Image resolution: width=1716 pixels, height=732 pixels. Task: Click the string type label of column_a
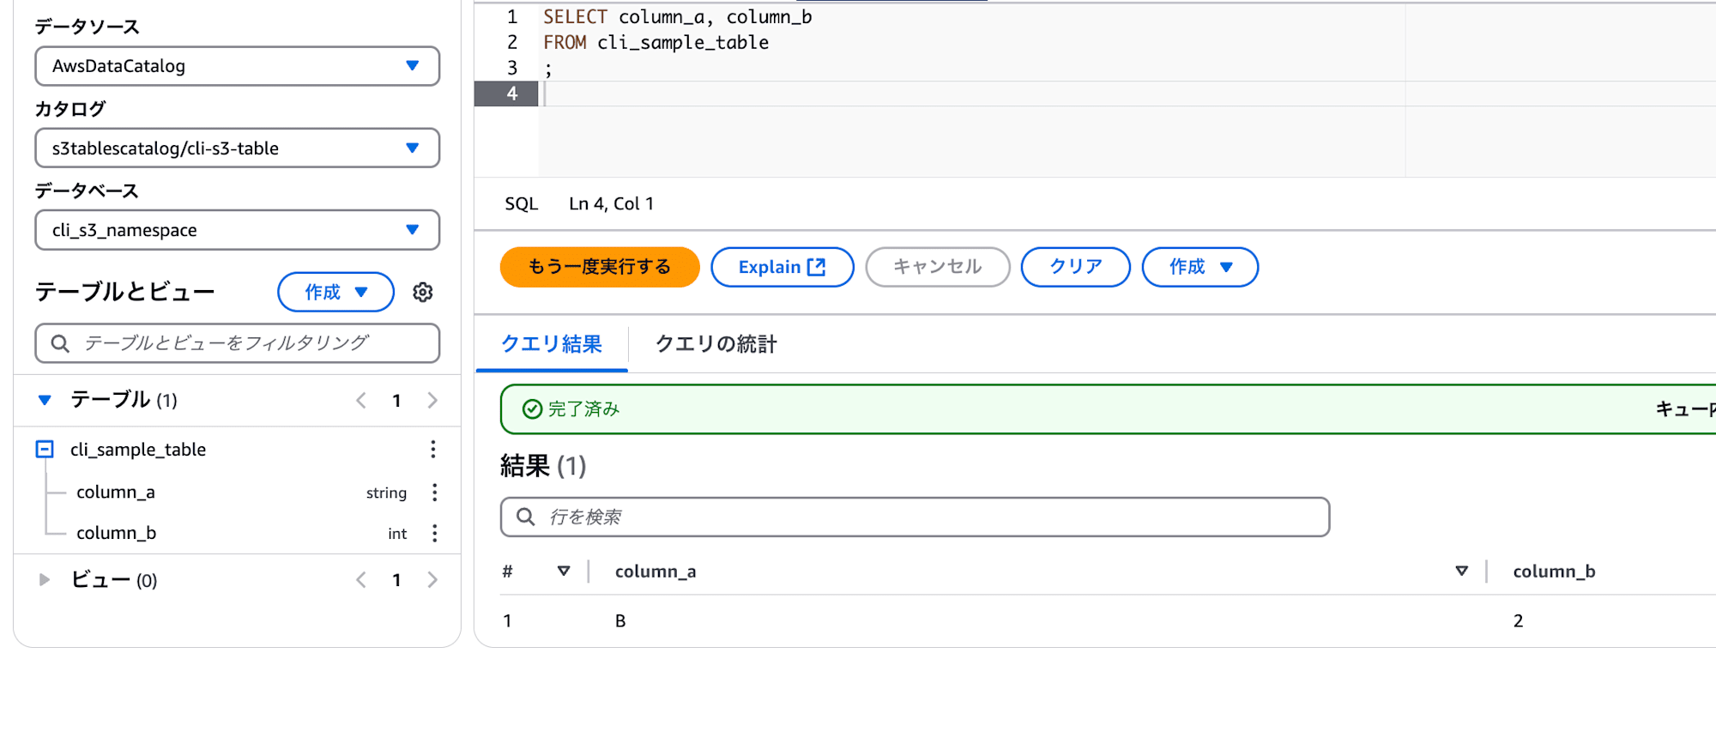(386, 493)
